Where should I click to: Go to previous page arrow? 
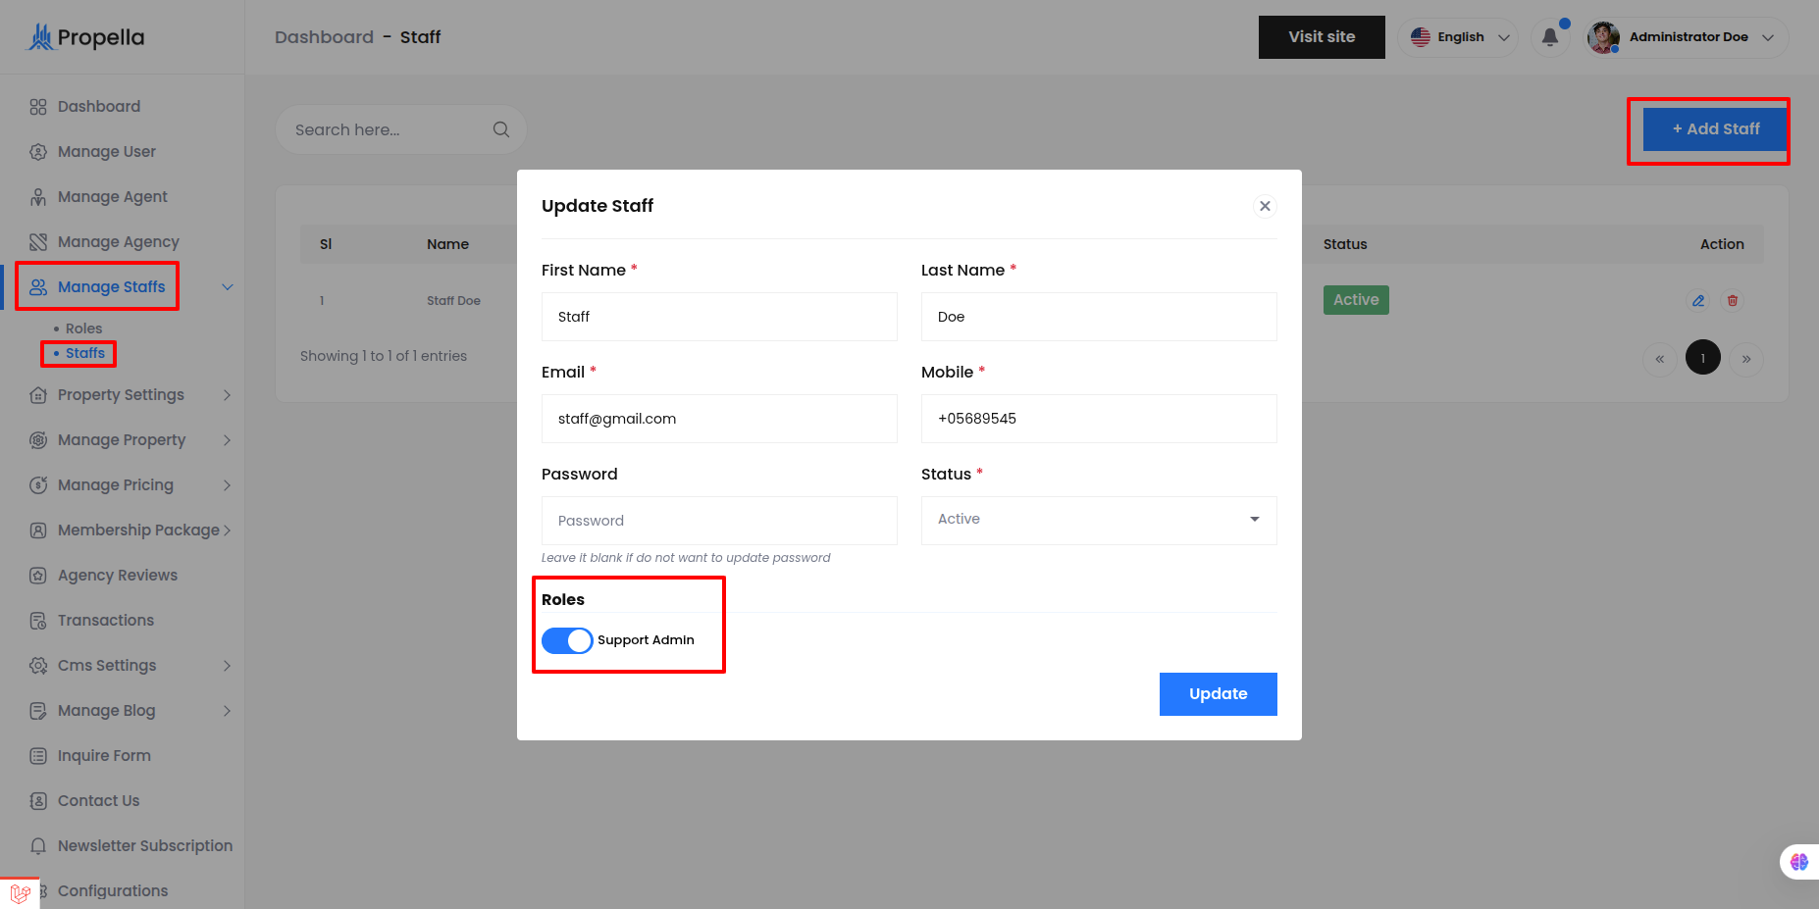pyautogui.click(x=1659, y=359)
